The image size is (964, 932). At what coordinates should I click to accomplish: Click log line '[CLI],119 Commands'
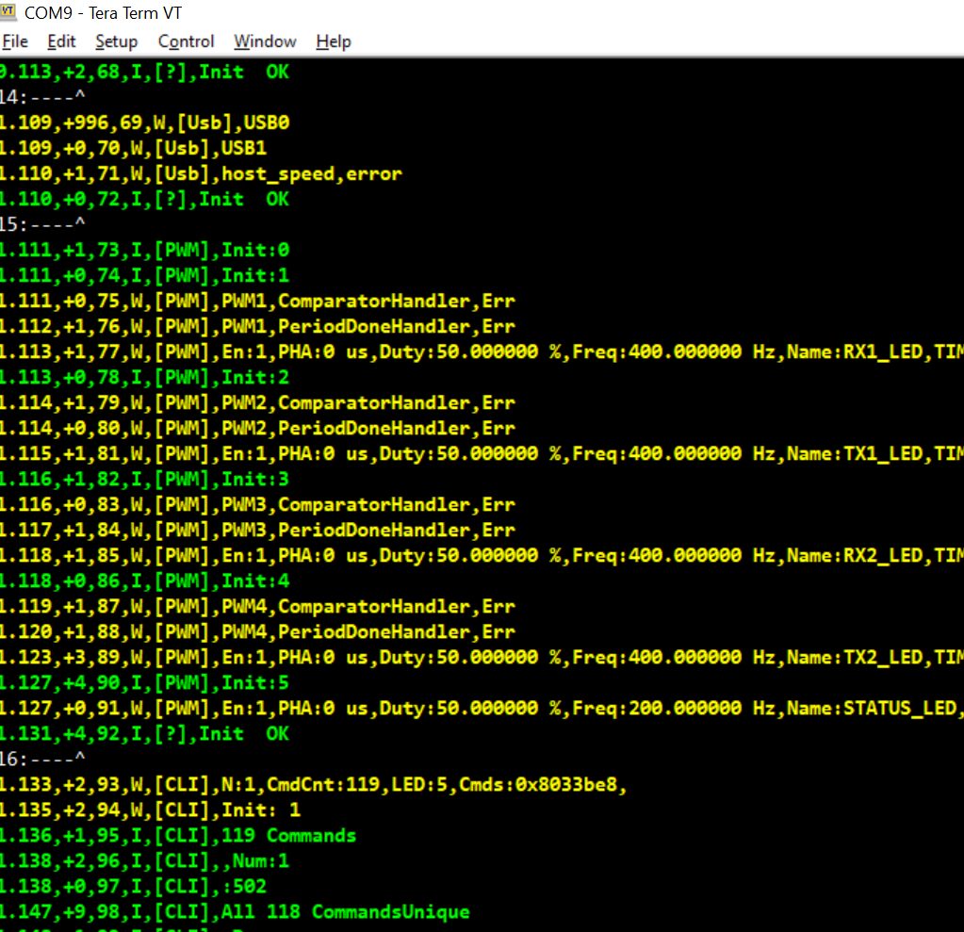178,836
